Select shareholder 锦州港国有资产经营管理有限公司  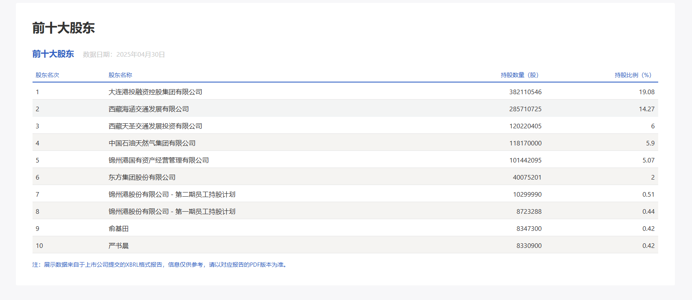(159, 160)
